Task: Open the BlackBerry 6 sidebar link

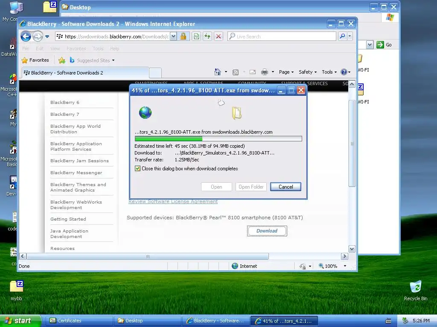Action: 65,102
